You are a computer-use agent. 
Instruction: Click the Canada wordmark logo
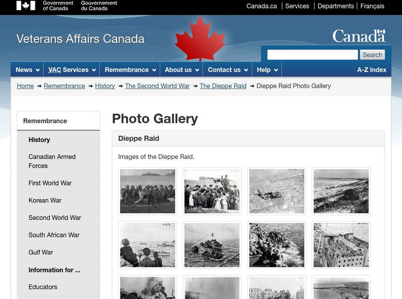pos(358,36)
